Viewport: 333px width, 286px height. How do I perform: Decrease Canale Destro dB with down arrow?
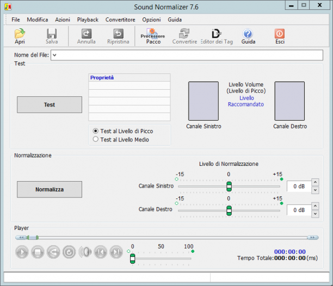click(x=315, y=214)
